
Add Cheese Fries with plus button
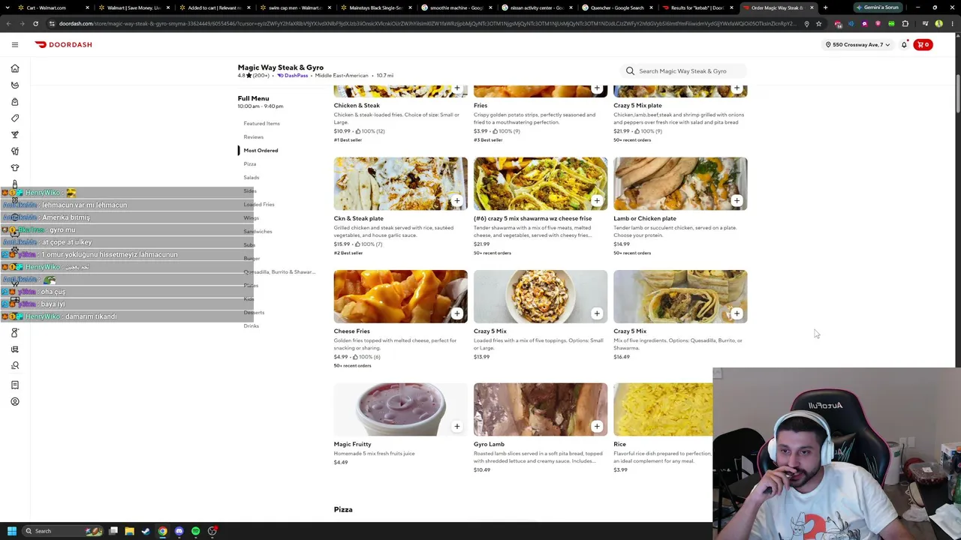456,313
